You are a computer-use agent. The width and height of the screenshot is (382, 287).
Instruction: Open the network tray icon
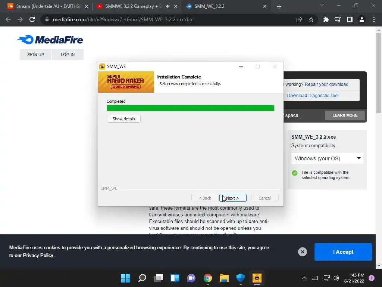point(326,278)
